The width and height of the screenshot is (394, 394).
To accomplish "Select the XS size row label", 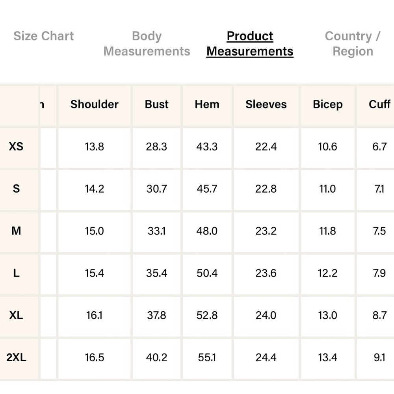I will click(16, 147).
